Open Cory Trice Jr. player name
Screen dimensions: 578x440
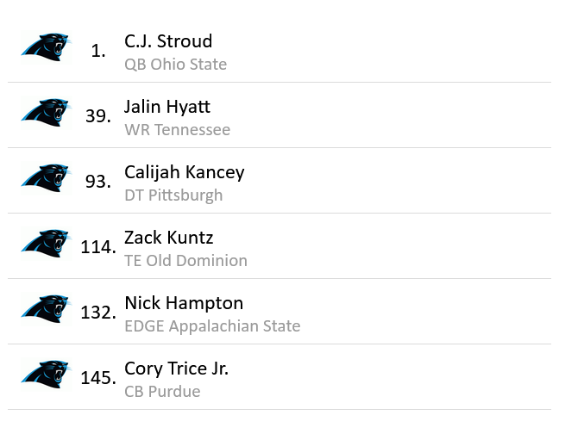tap(176, 369)
